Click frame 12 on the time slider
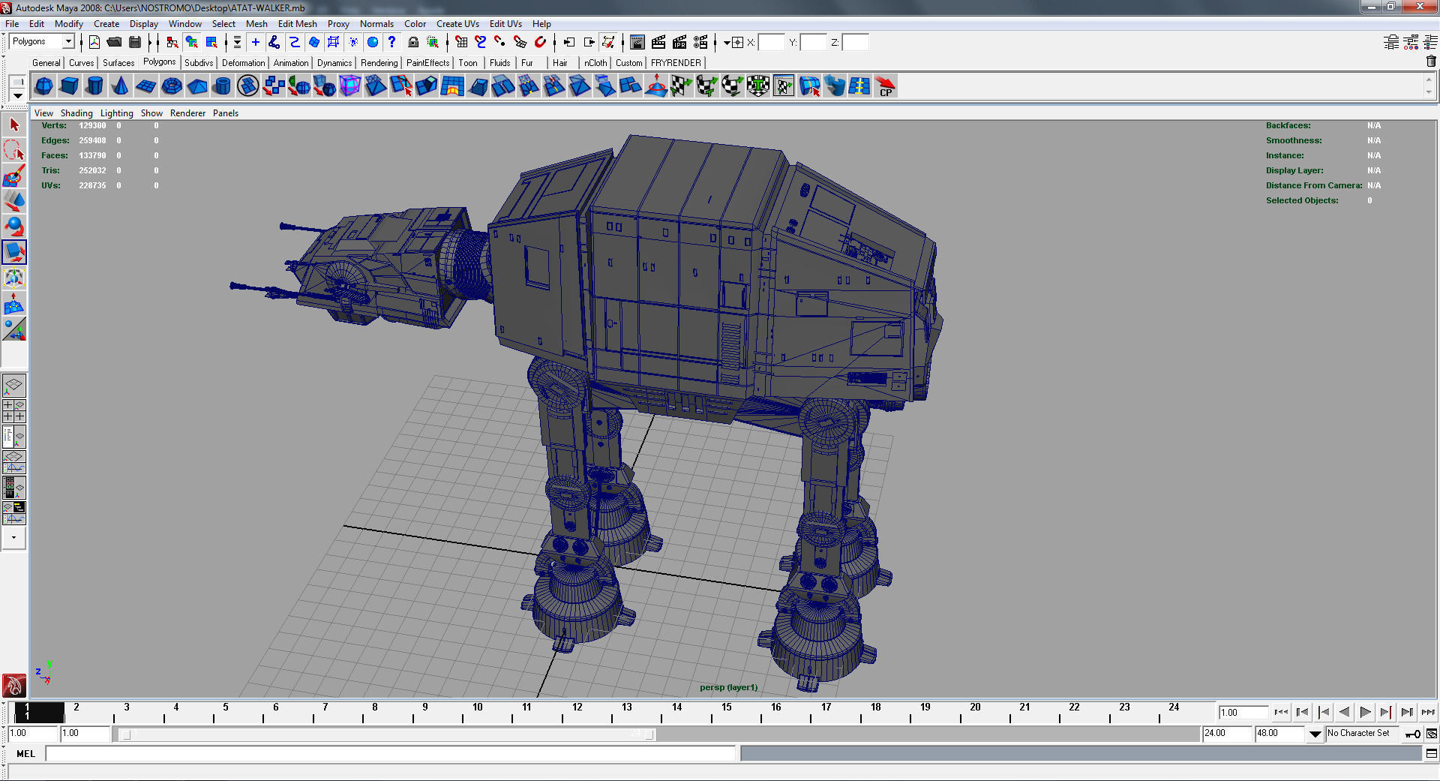Image resolution: width=1440 pixels, height=781 pixels. [577, 707]
